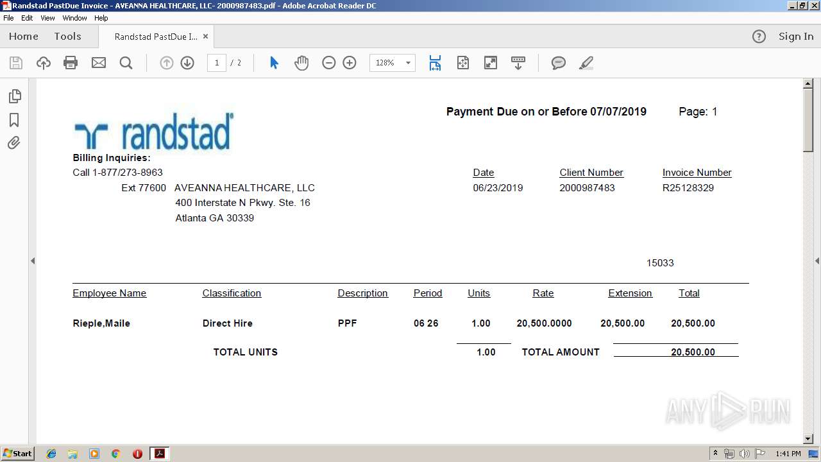Viewport: 821px width, 462px height.
Task: Expand the right tools pane arrow
Action: pyautogui.click(x=817, y=261)
